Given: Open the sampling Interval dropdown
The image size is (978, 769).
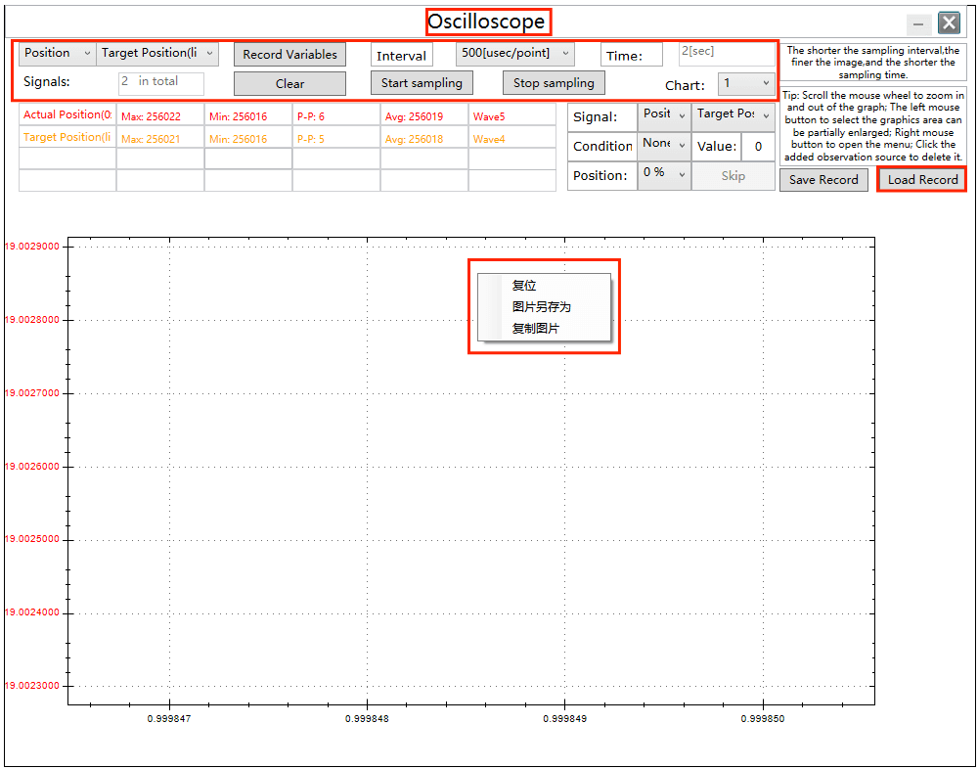Looking at the screenshot, I should point(514,54).
